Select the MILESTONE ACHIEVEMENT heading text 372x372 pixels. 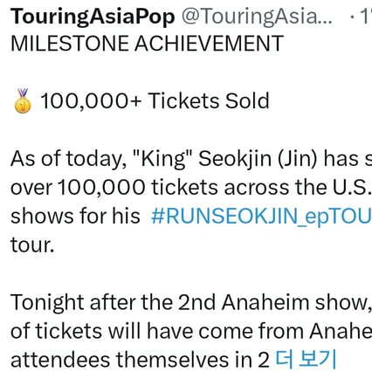pos(147,44)
